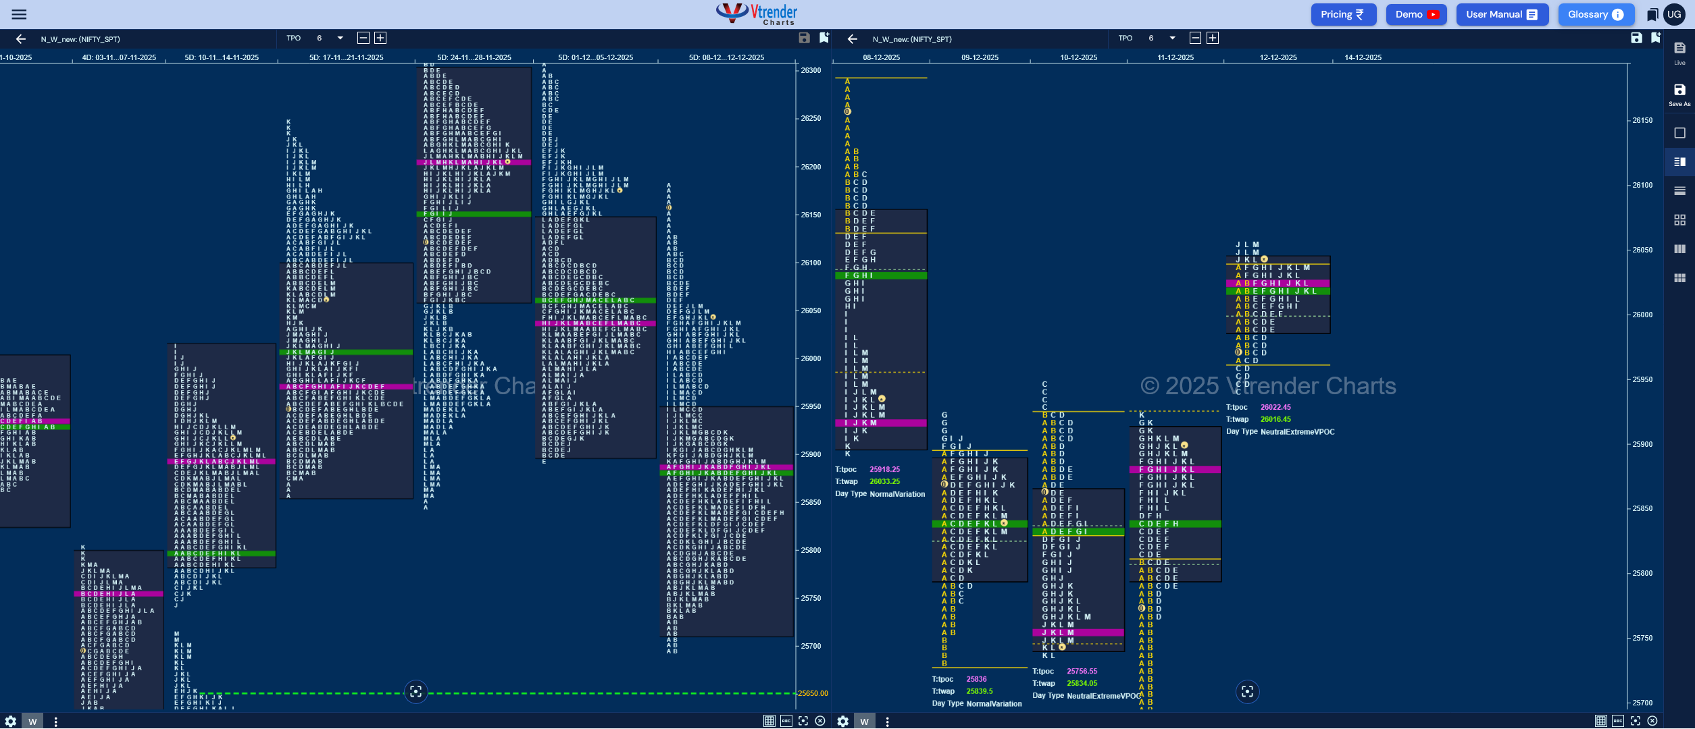The image size is (1695, 729).
Task: Click Save As in the right sidebar
Action: (1679, 94)
